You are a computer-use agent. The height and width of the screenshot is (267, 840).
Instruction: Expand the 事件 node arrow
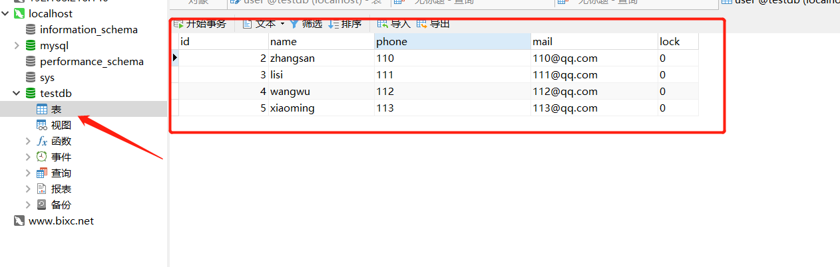tap(28, 157)
